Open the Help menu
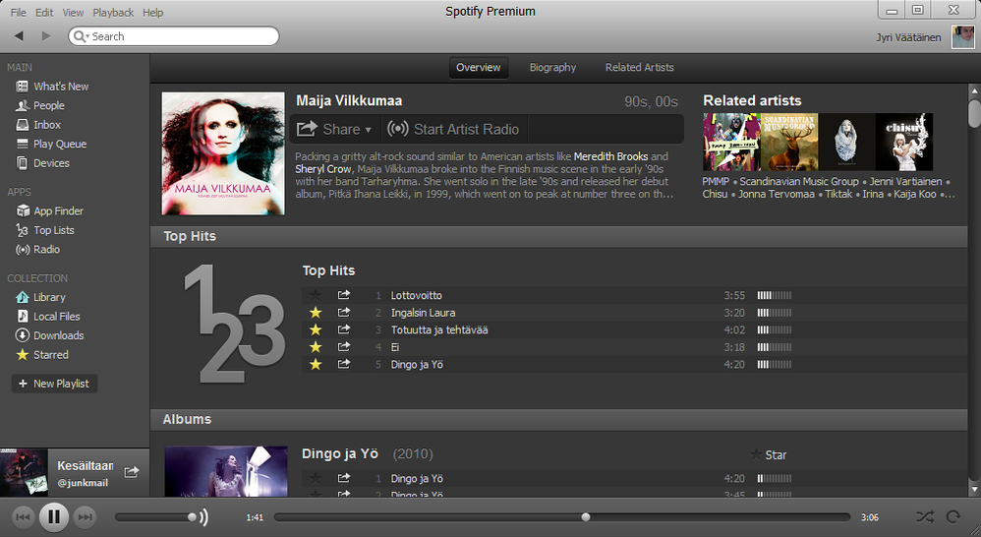This screenshot has width=981, height=537. click(x=152, y=13)
